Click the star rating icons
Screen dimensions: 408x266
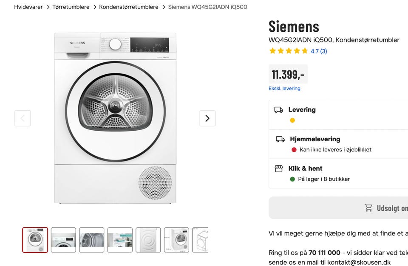pyautogui.click(x=288, y=51)
